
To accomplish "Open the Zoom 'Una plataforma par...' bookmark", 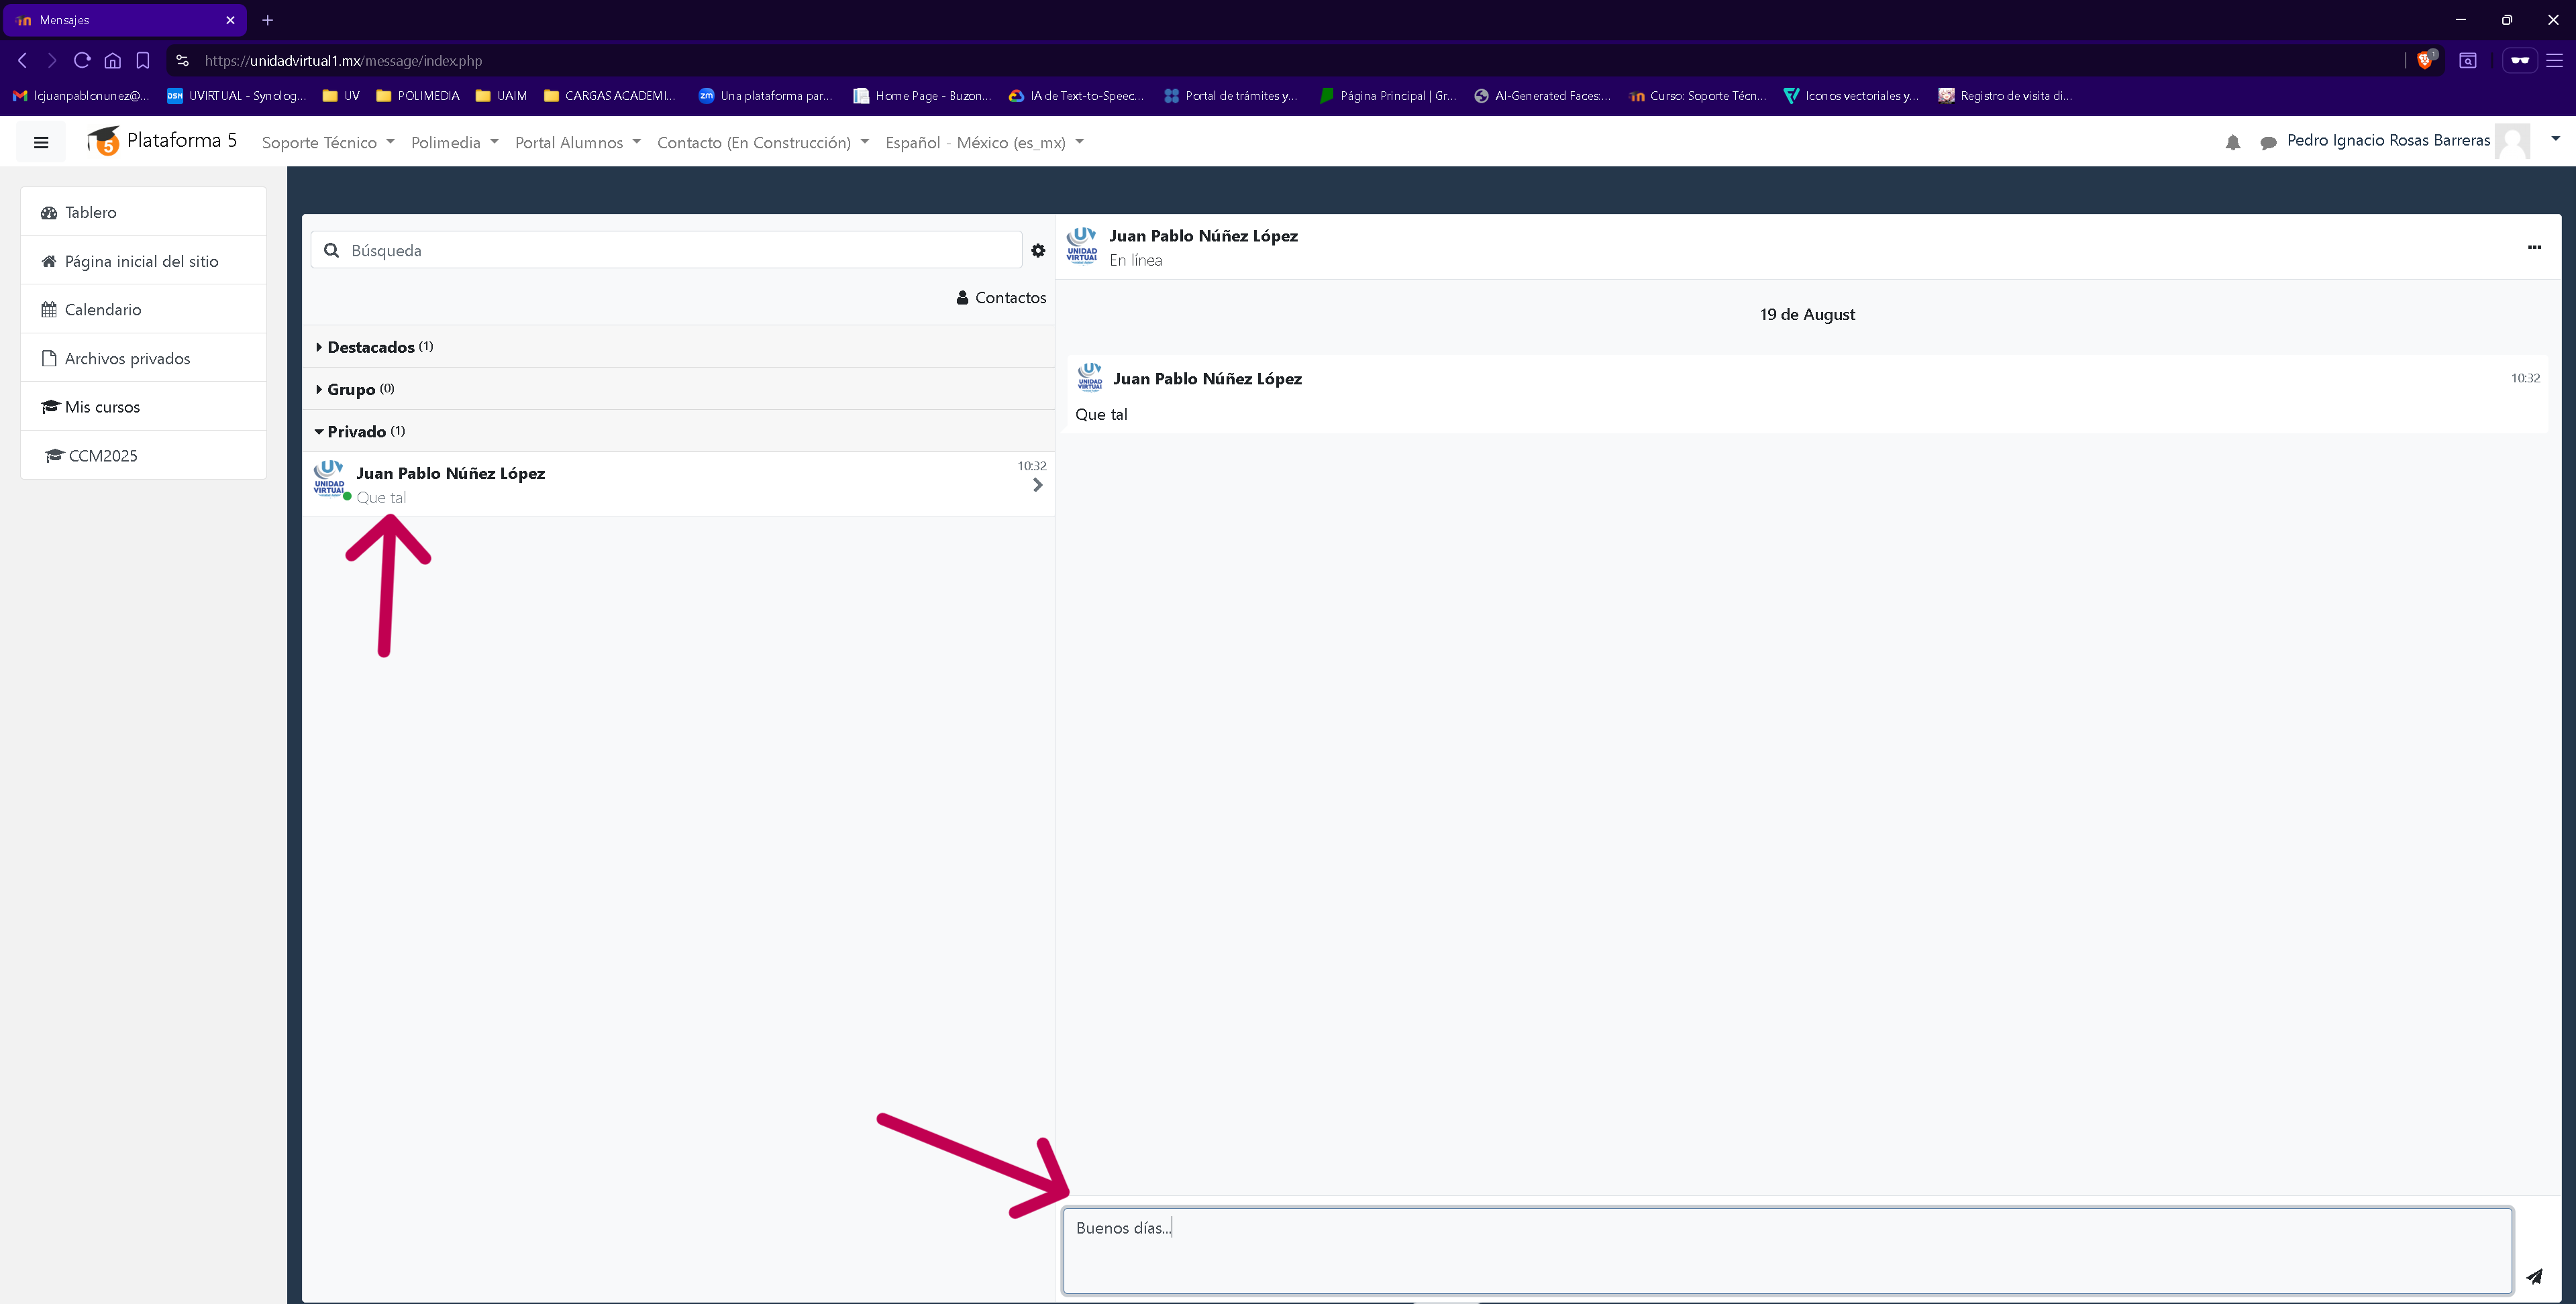I will click(766, 96).
